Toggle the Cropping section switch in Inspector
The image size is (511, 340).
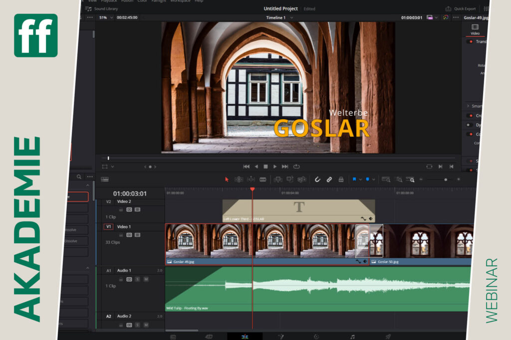tap(470, 116)
